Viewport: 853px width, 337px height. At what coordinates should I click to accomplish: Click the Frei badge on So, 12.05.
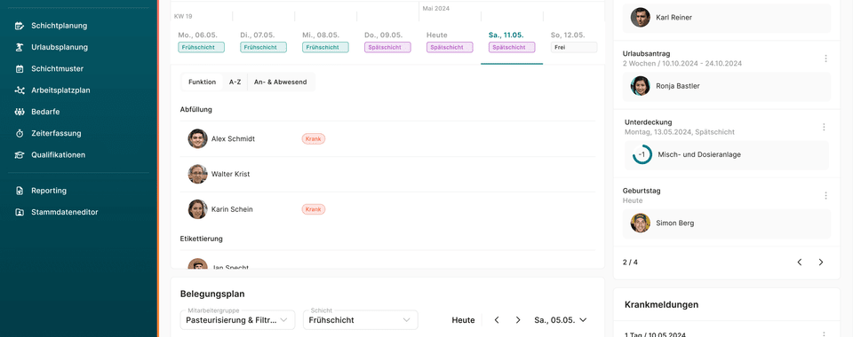[574, 47]
